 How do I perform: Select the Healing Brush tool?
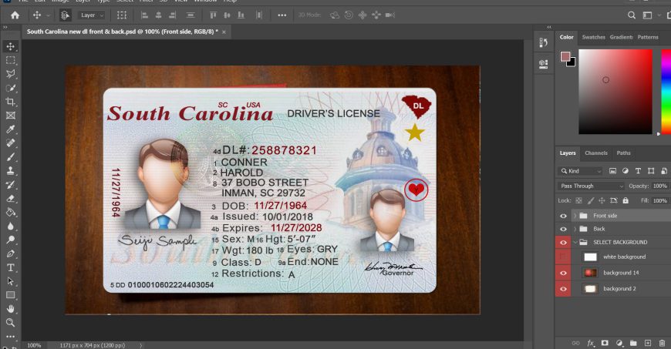click(10, 143)
